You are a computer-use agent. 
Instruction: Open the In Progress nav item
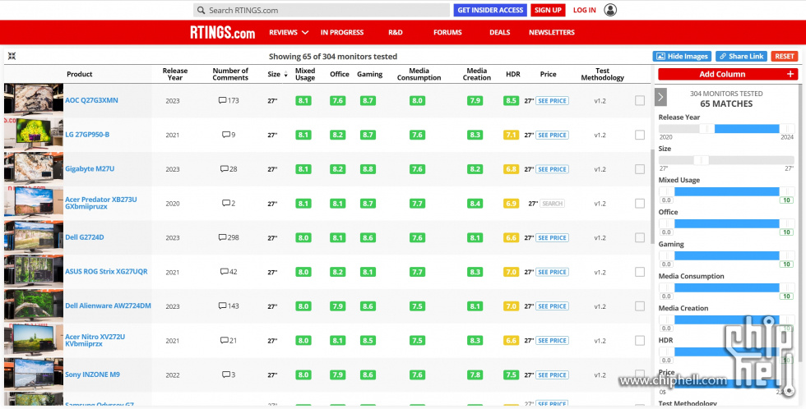pos(342,32)
